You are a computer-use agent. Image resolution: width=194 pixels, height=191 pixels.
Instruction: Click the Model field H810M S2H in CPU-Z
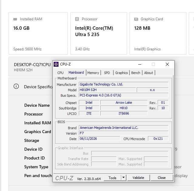(107, 90)
